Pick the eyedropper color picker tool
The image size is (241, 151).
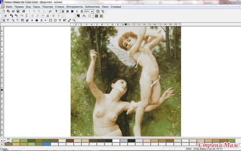[69, 20]
